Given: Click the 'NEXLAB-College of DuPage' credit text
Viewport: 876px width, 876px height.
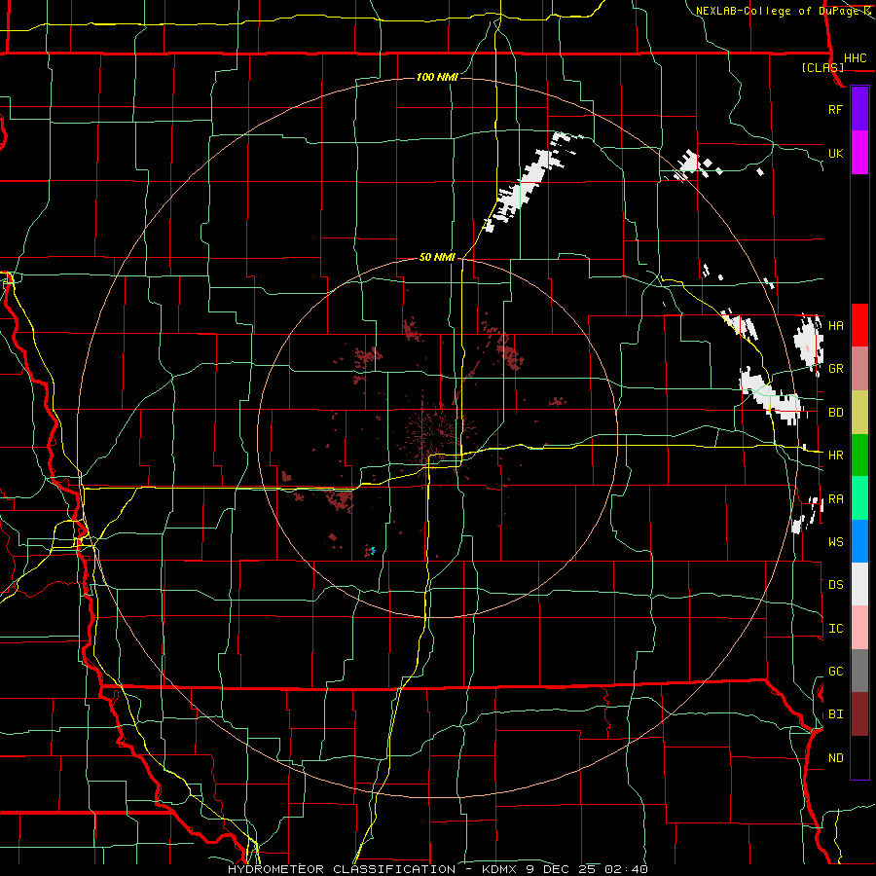Looking at the screenshot, I should tap(778, 11).
